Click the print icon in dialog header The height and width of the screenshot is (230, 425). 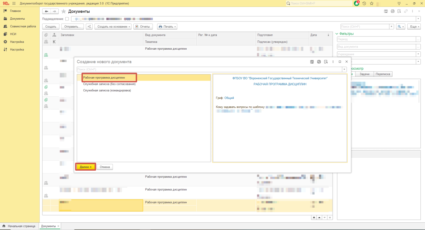[x=319, y=62]
